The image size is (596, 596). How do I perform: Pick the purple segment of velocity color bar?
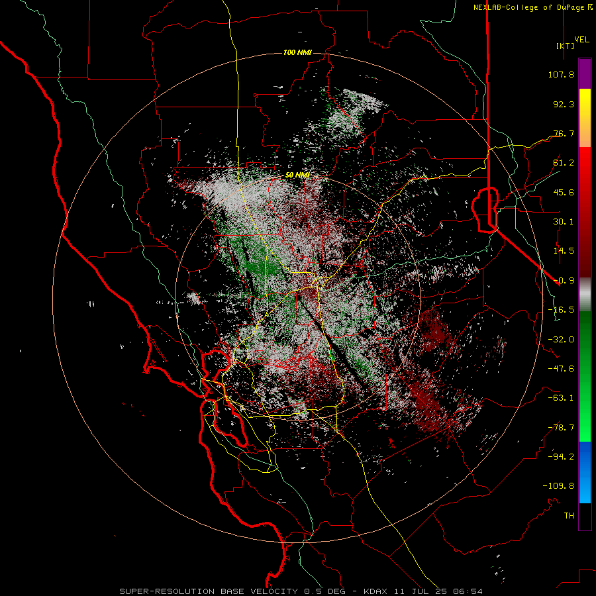click(x=585, y=74)
